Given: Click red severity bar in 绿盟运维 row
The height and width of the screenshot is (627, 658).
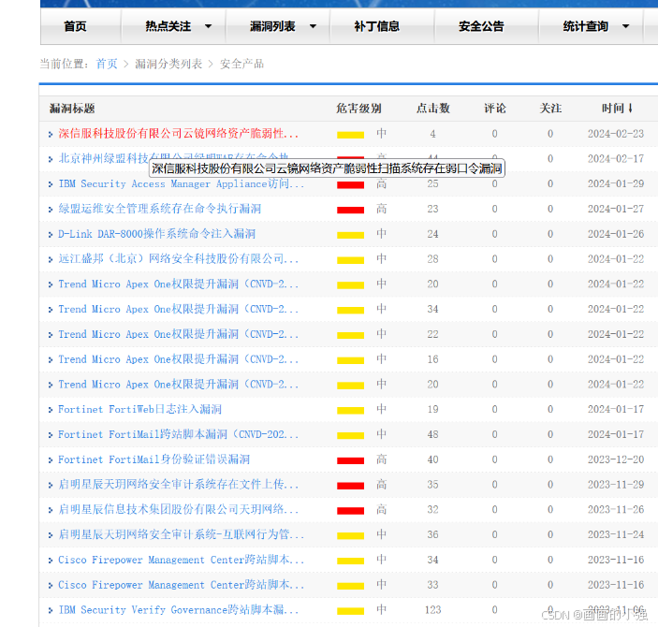Looking at the screenshot, I should 350,211.
